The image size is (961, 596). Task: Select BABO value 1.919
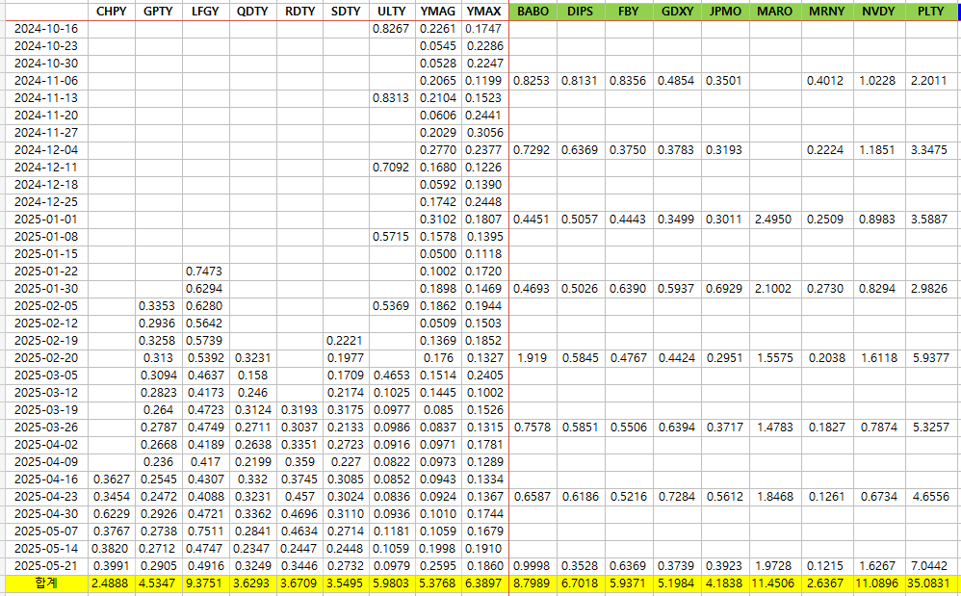pos(532,358)
